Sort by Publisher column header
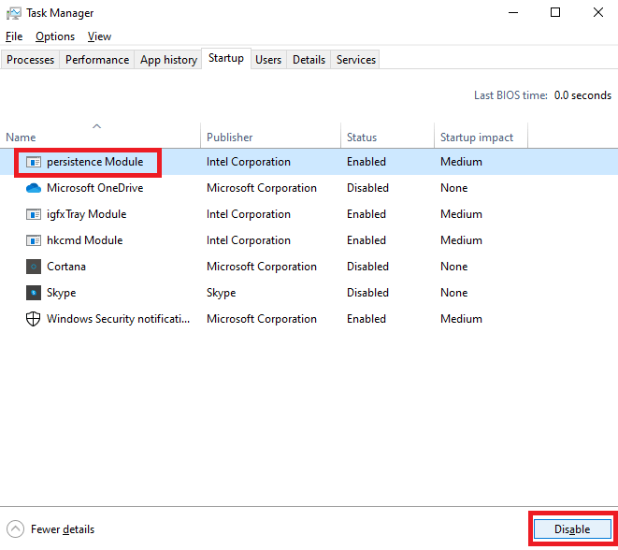Viewport: 618px width, 550px height. point(230,137)
